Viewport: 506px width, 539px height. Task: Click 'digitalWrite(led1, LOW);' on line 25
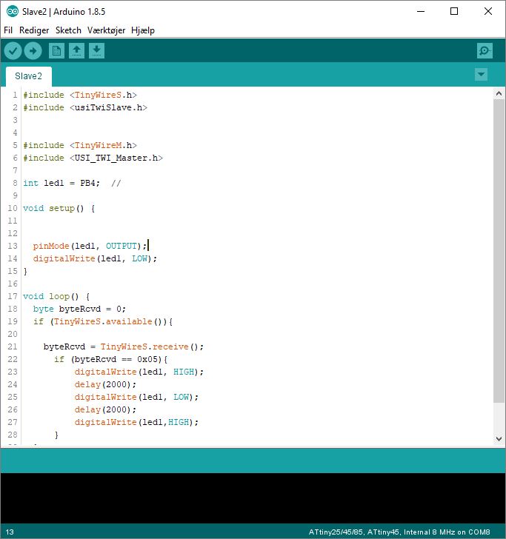(136, 397)
